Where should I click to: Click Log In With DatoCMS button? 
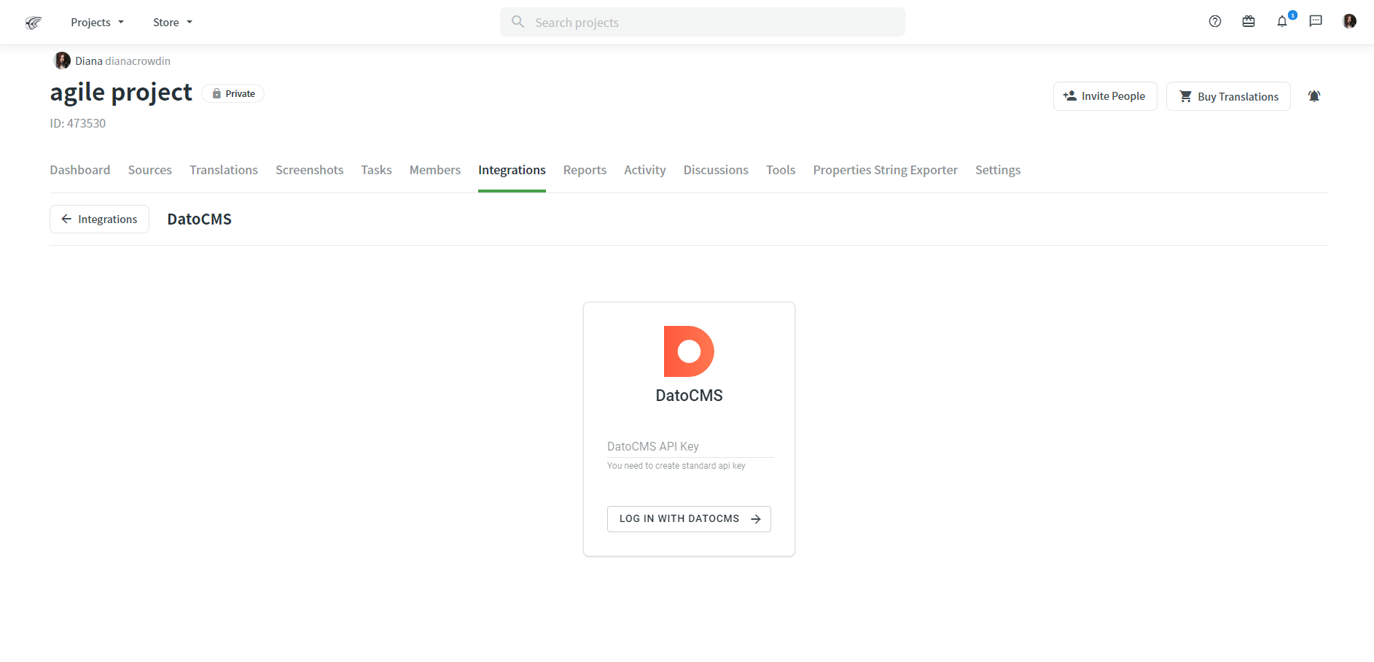point(689,519)
